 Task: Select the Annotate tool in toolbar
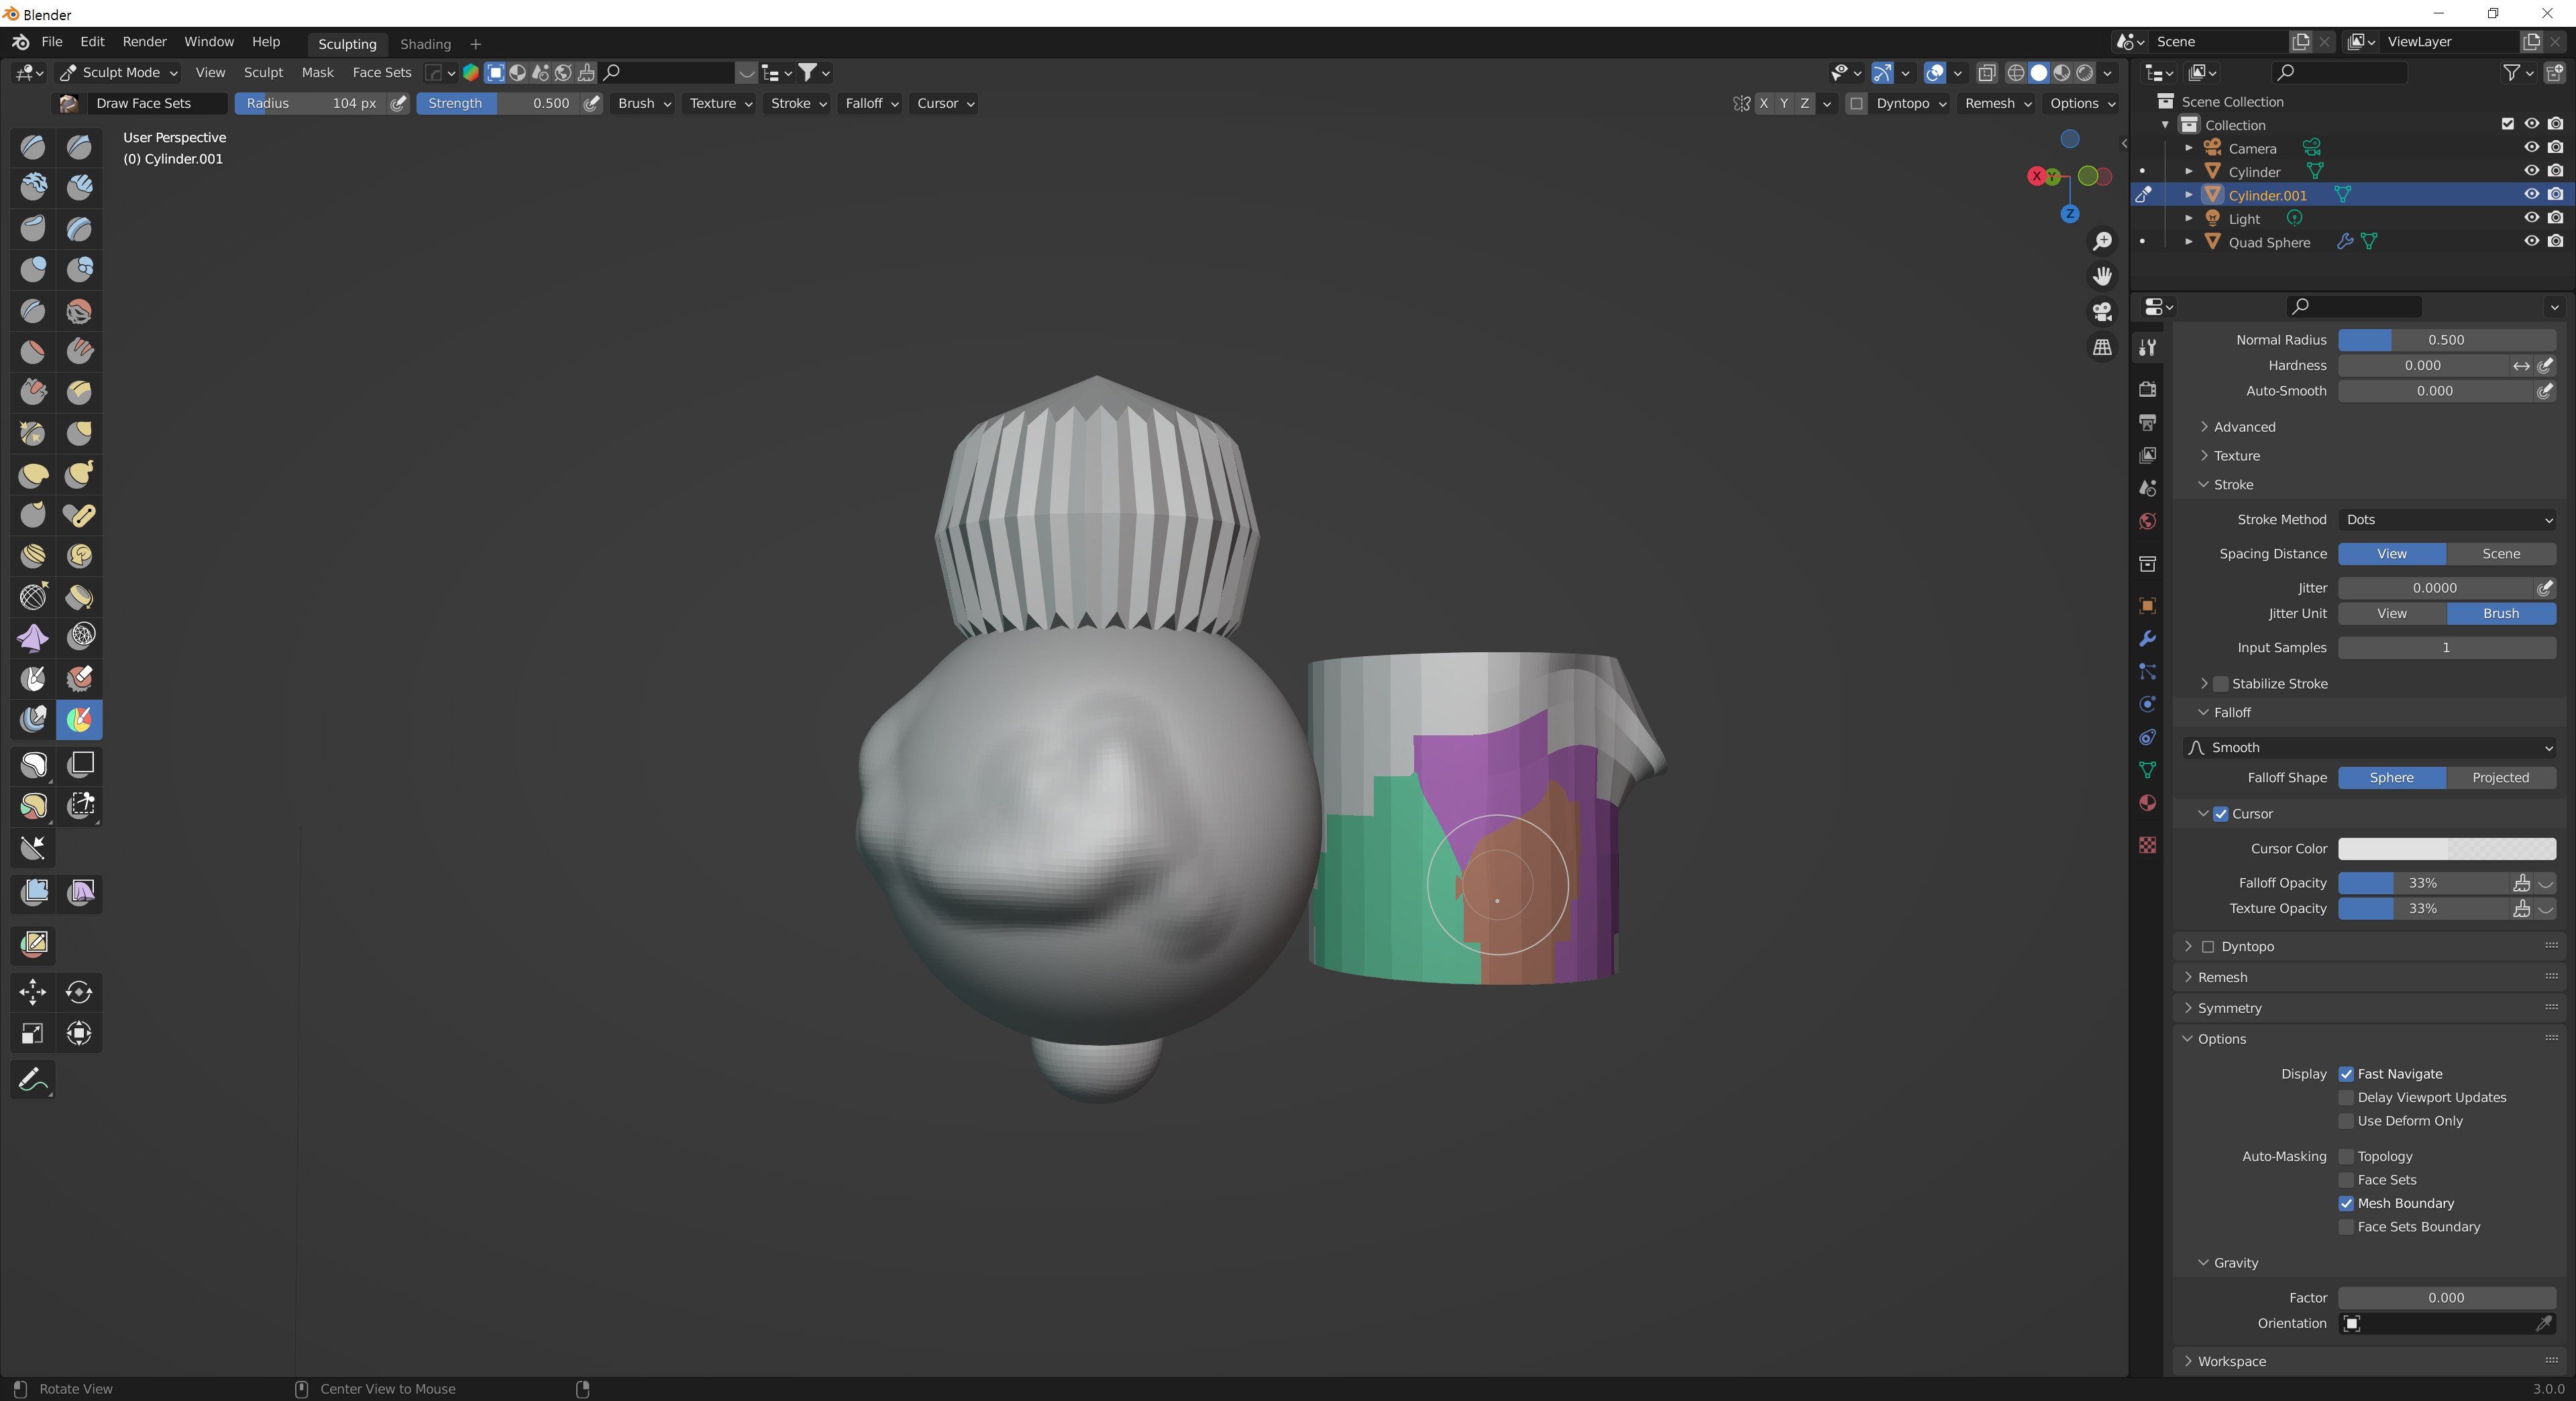(32, 1080)
